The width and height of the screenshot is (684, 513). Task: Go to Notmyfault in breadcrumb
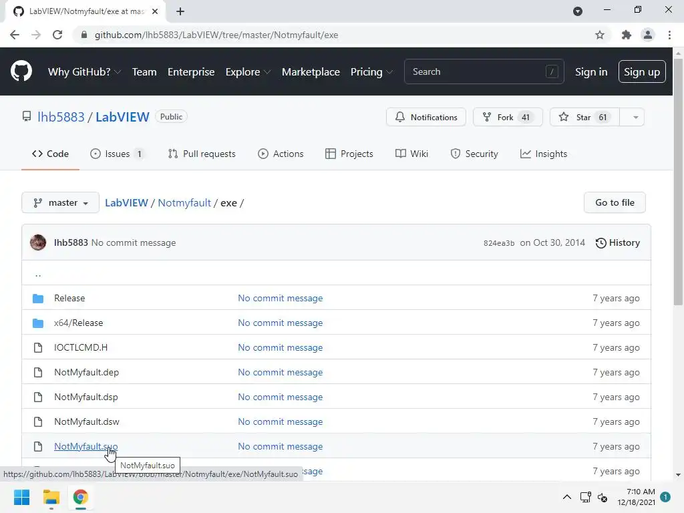(184, 203)
